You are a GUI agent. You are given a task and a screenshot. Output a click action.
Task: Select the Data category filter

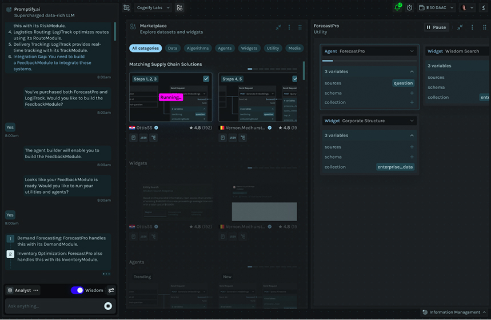pyautogui.click(x=173, y=48)
